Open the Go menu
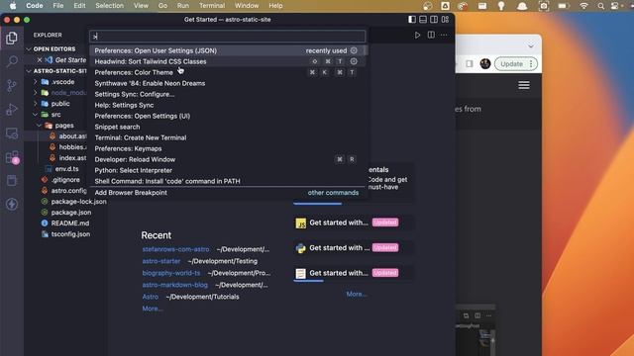 (x=162, y=6)
